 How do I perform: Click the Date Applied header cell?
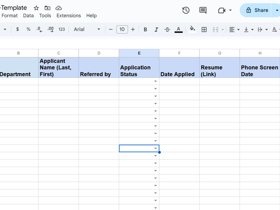click(179, 67)
